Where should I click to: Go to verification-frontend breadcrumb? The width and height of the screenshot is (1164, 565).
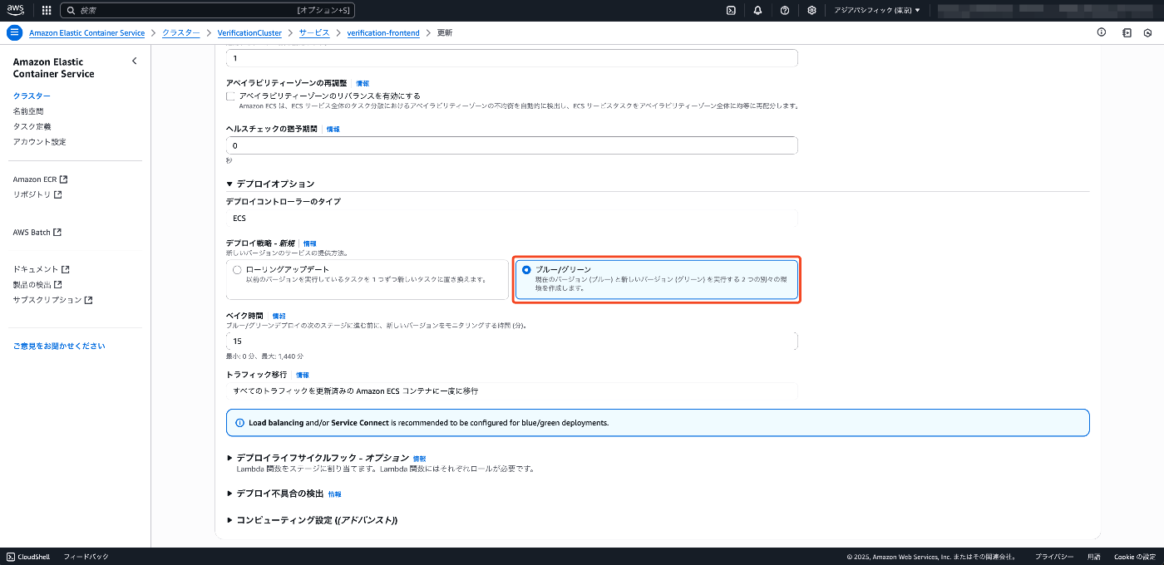tap(383, 32)
